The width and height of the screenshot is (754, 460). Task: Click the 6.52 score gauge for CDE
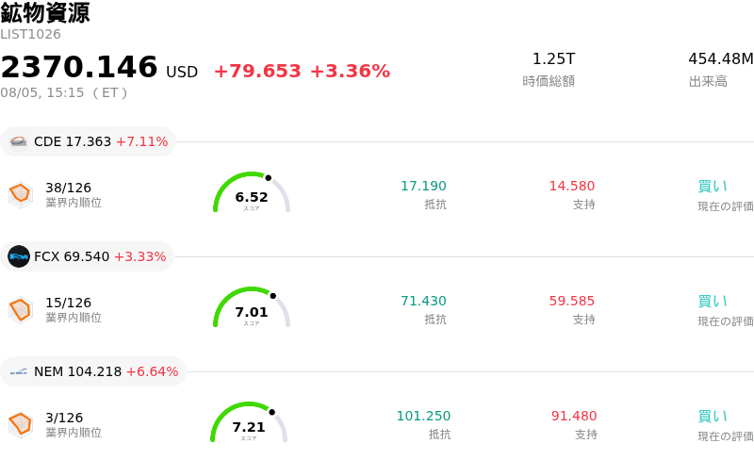[x=252, y=192]
